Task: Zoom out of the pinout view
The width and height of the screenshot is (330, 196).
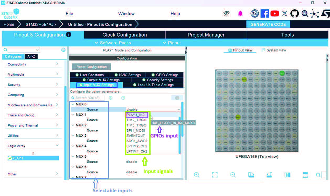Action: pos(233,175)
